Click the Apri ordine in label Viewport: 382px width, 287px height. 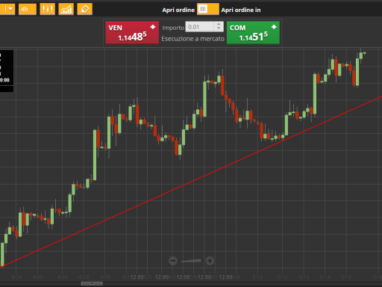(x=241, y=10)
